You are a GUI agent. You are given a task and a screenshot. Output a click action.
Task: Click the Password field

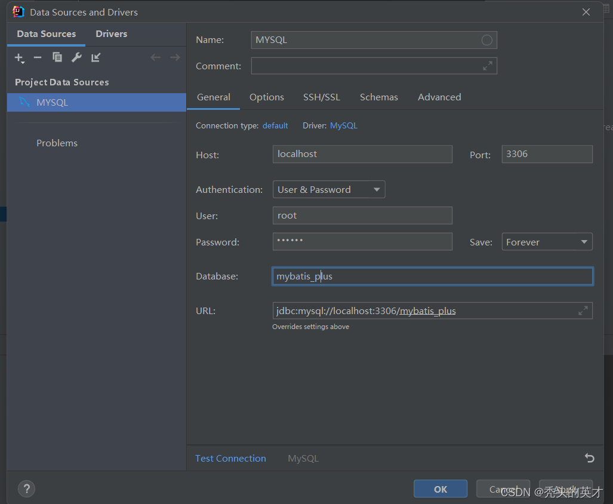pyautogui.click(x=362, y=242)
